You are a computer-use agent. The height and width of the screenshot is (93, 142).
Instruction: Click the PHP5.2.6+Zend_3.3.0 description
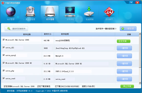tap(65, 71)
